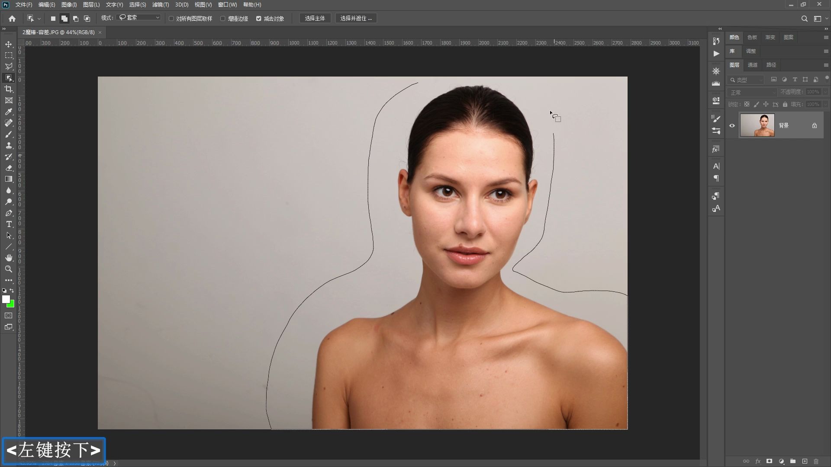Select the Move tool
Image resolution: width=831 pixels, height=467 pixels.
pos(9,45)
